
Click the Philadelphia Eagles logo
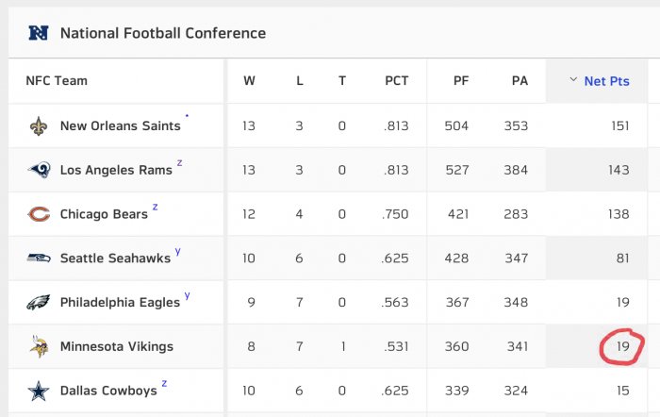[x=39, y=302]
